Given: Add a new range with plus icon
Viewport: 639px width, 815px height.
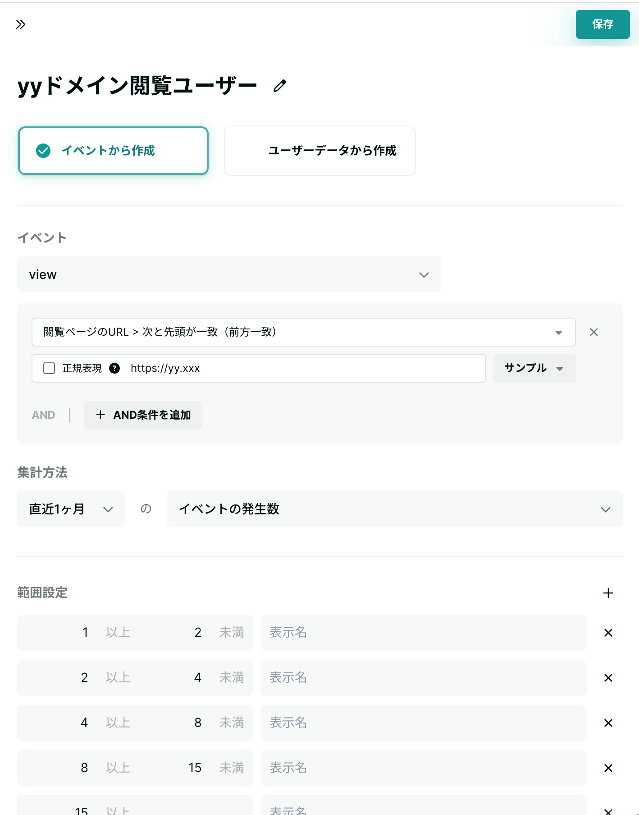Looking at the screenshot, I should click(x=608, y=593).
